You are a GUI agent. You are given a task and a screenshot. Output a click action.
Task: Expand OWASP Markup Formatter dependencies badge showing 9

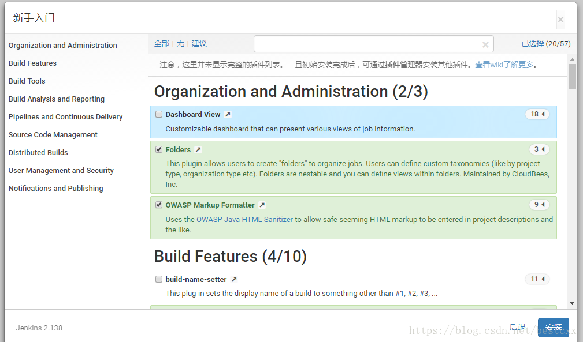[539, 204]
